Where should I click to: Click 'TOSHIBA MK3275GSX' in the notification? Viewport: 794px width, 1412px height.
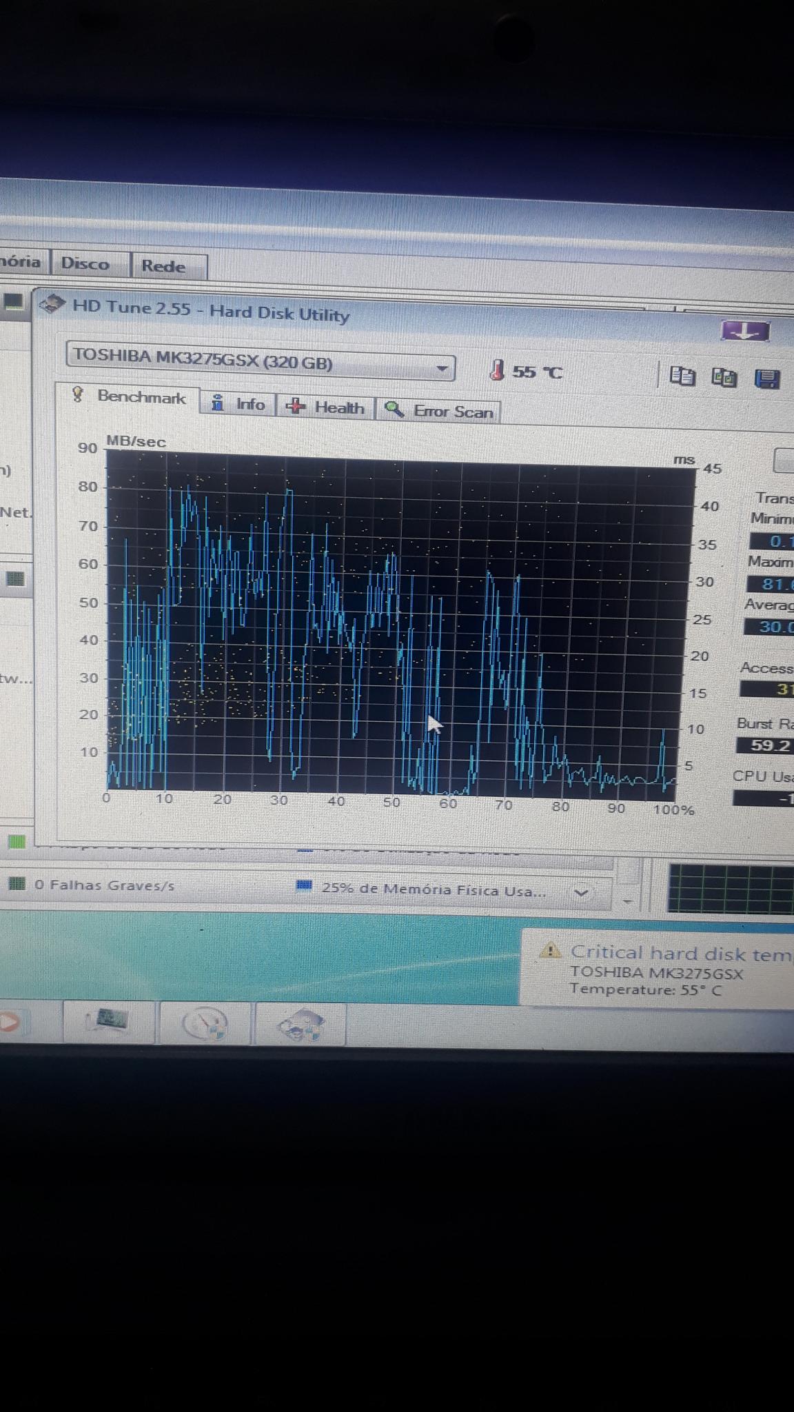point(657,973)
